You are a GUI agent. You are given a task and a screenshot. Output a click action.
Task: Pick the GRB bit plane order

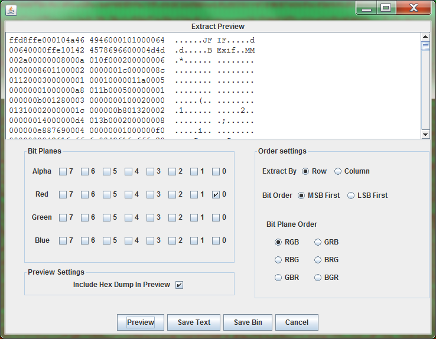click(x=318, y=242)
